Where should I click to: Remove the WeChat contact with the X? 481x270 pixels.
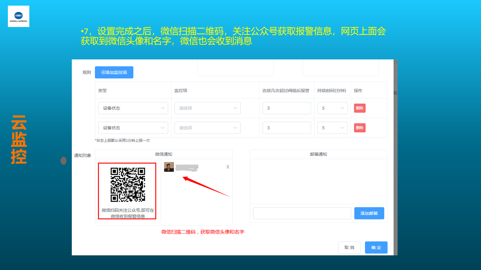tap(228, 167)
